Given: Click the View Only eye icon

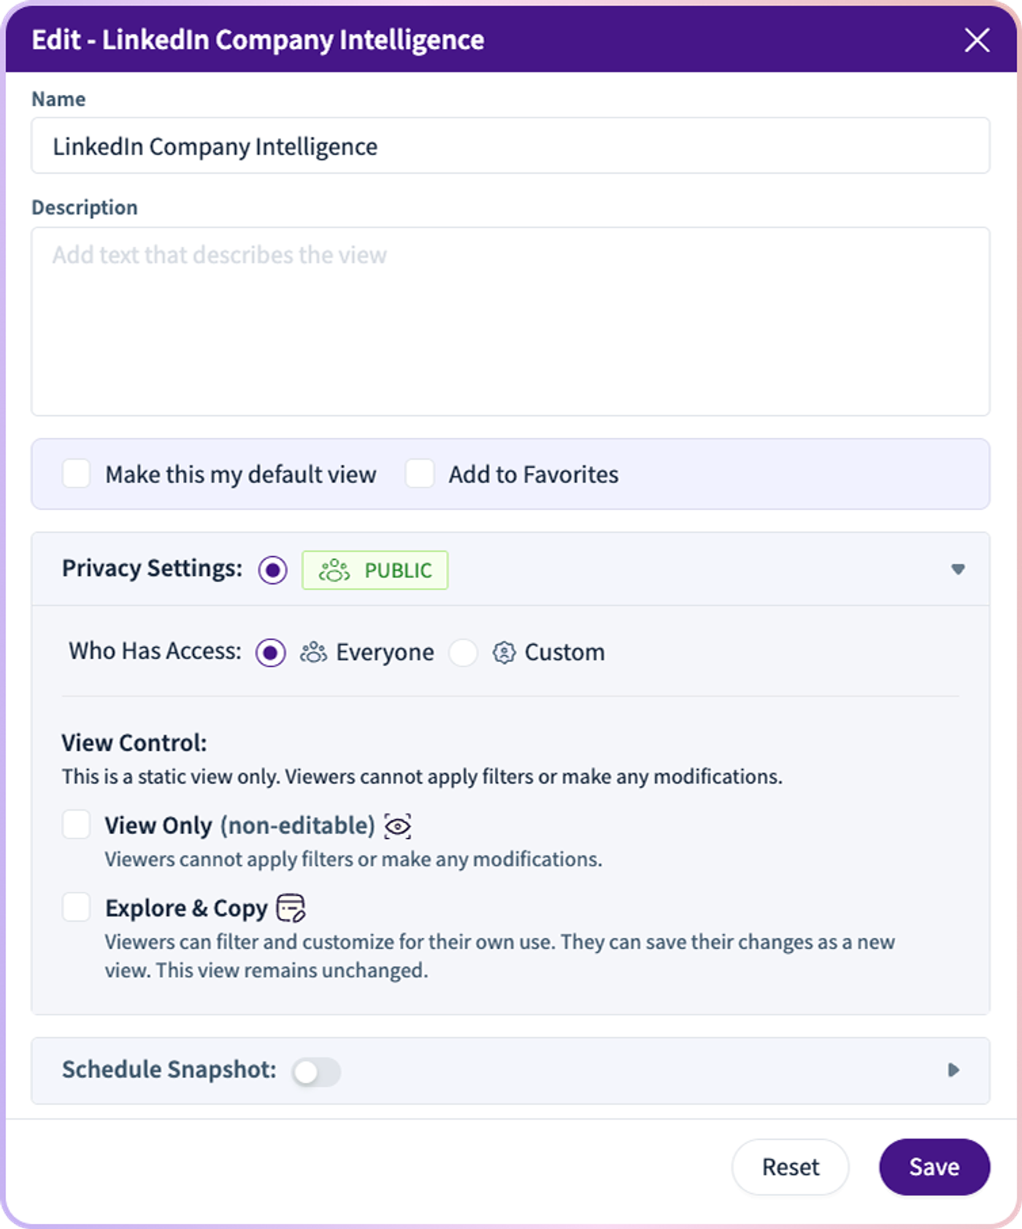Looking at the screenshot, I should pyautogui.click(x=398, y=826).
